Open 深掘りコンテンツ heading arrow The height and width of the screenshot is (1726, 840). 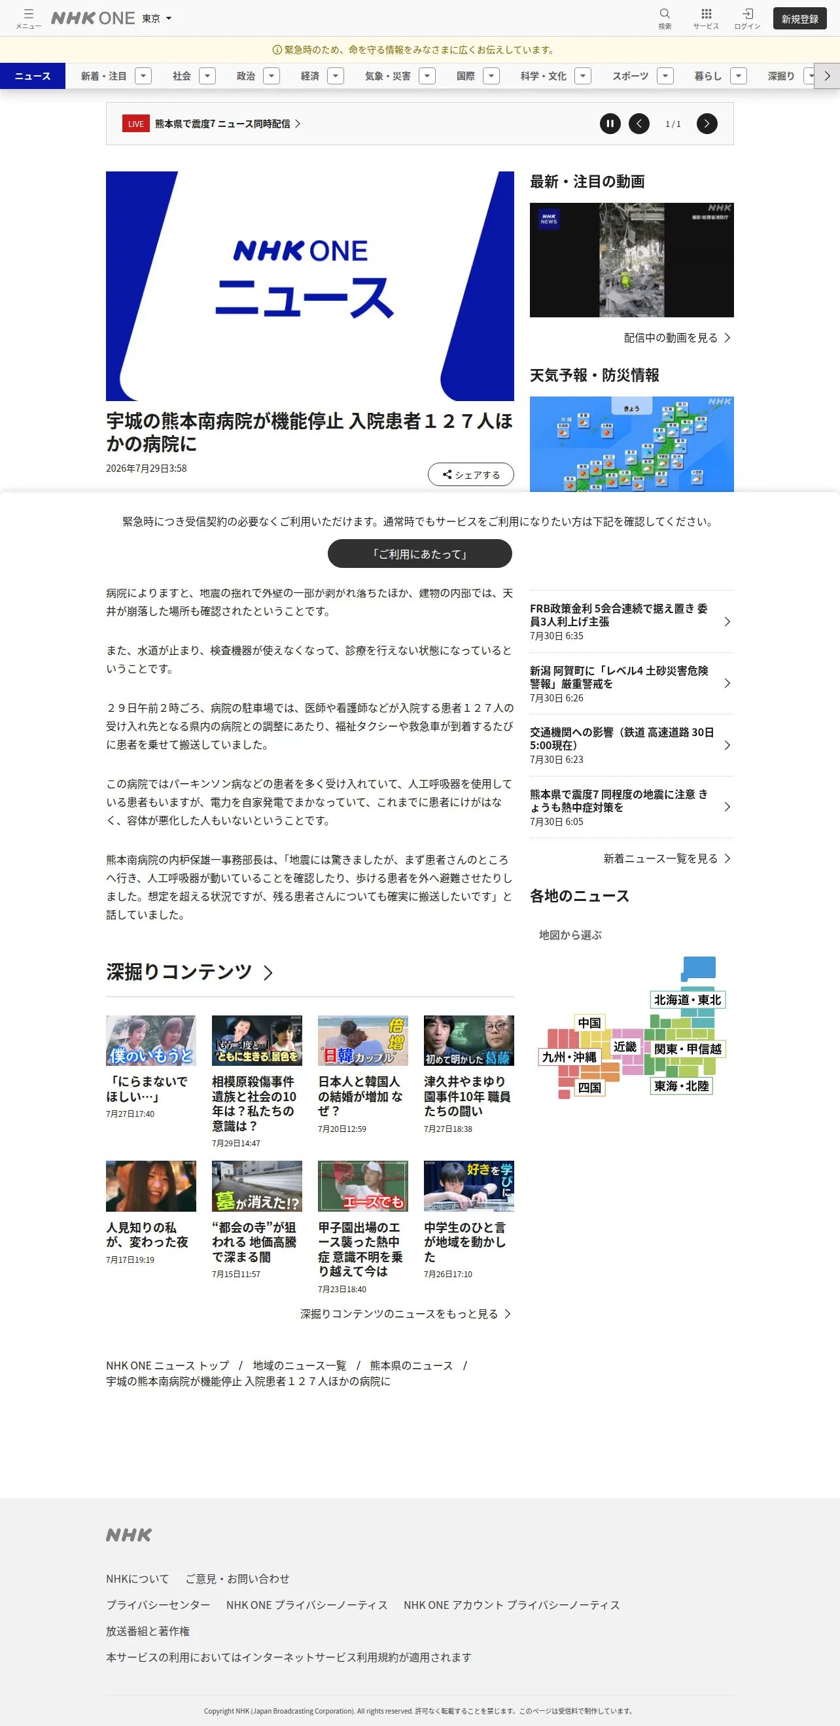tap(268, 973)
